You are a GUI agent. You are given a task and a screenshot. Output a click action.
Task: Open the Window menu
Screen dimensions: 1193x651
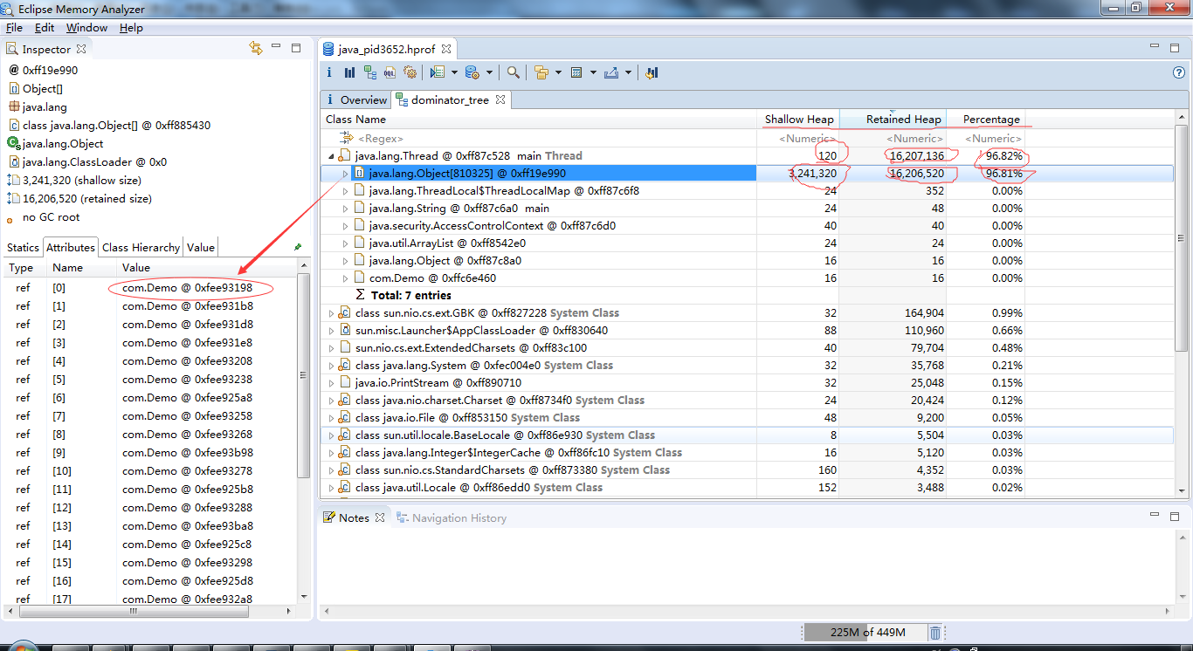point(86,28)
